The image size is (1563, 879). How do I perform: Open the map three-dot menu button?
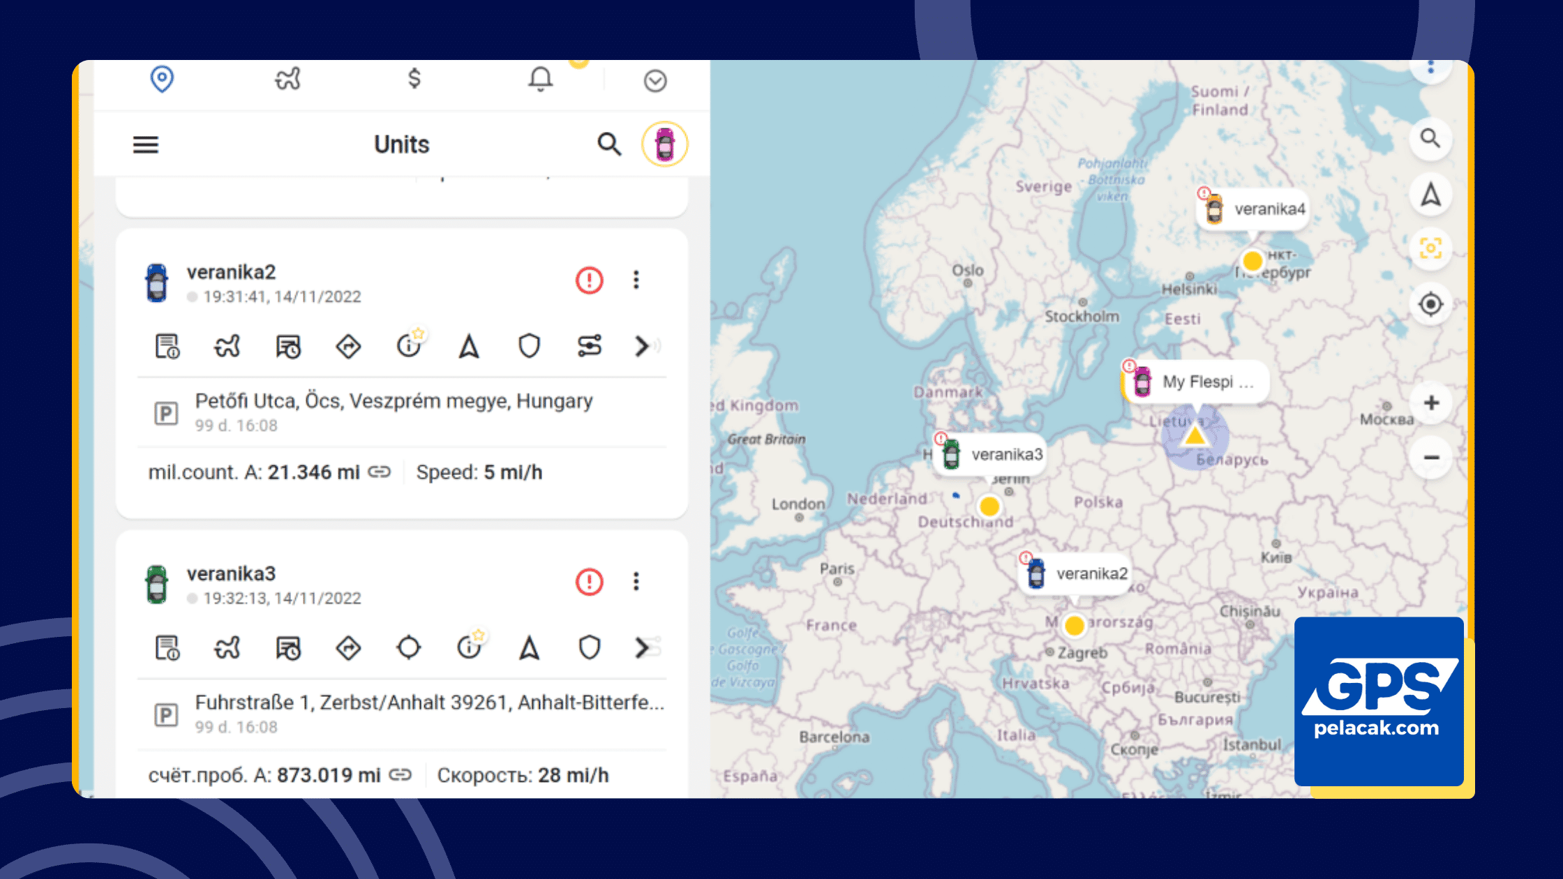(x=1430, y=68)
